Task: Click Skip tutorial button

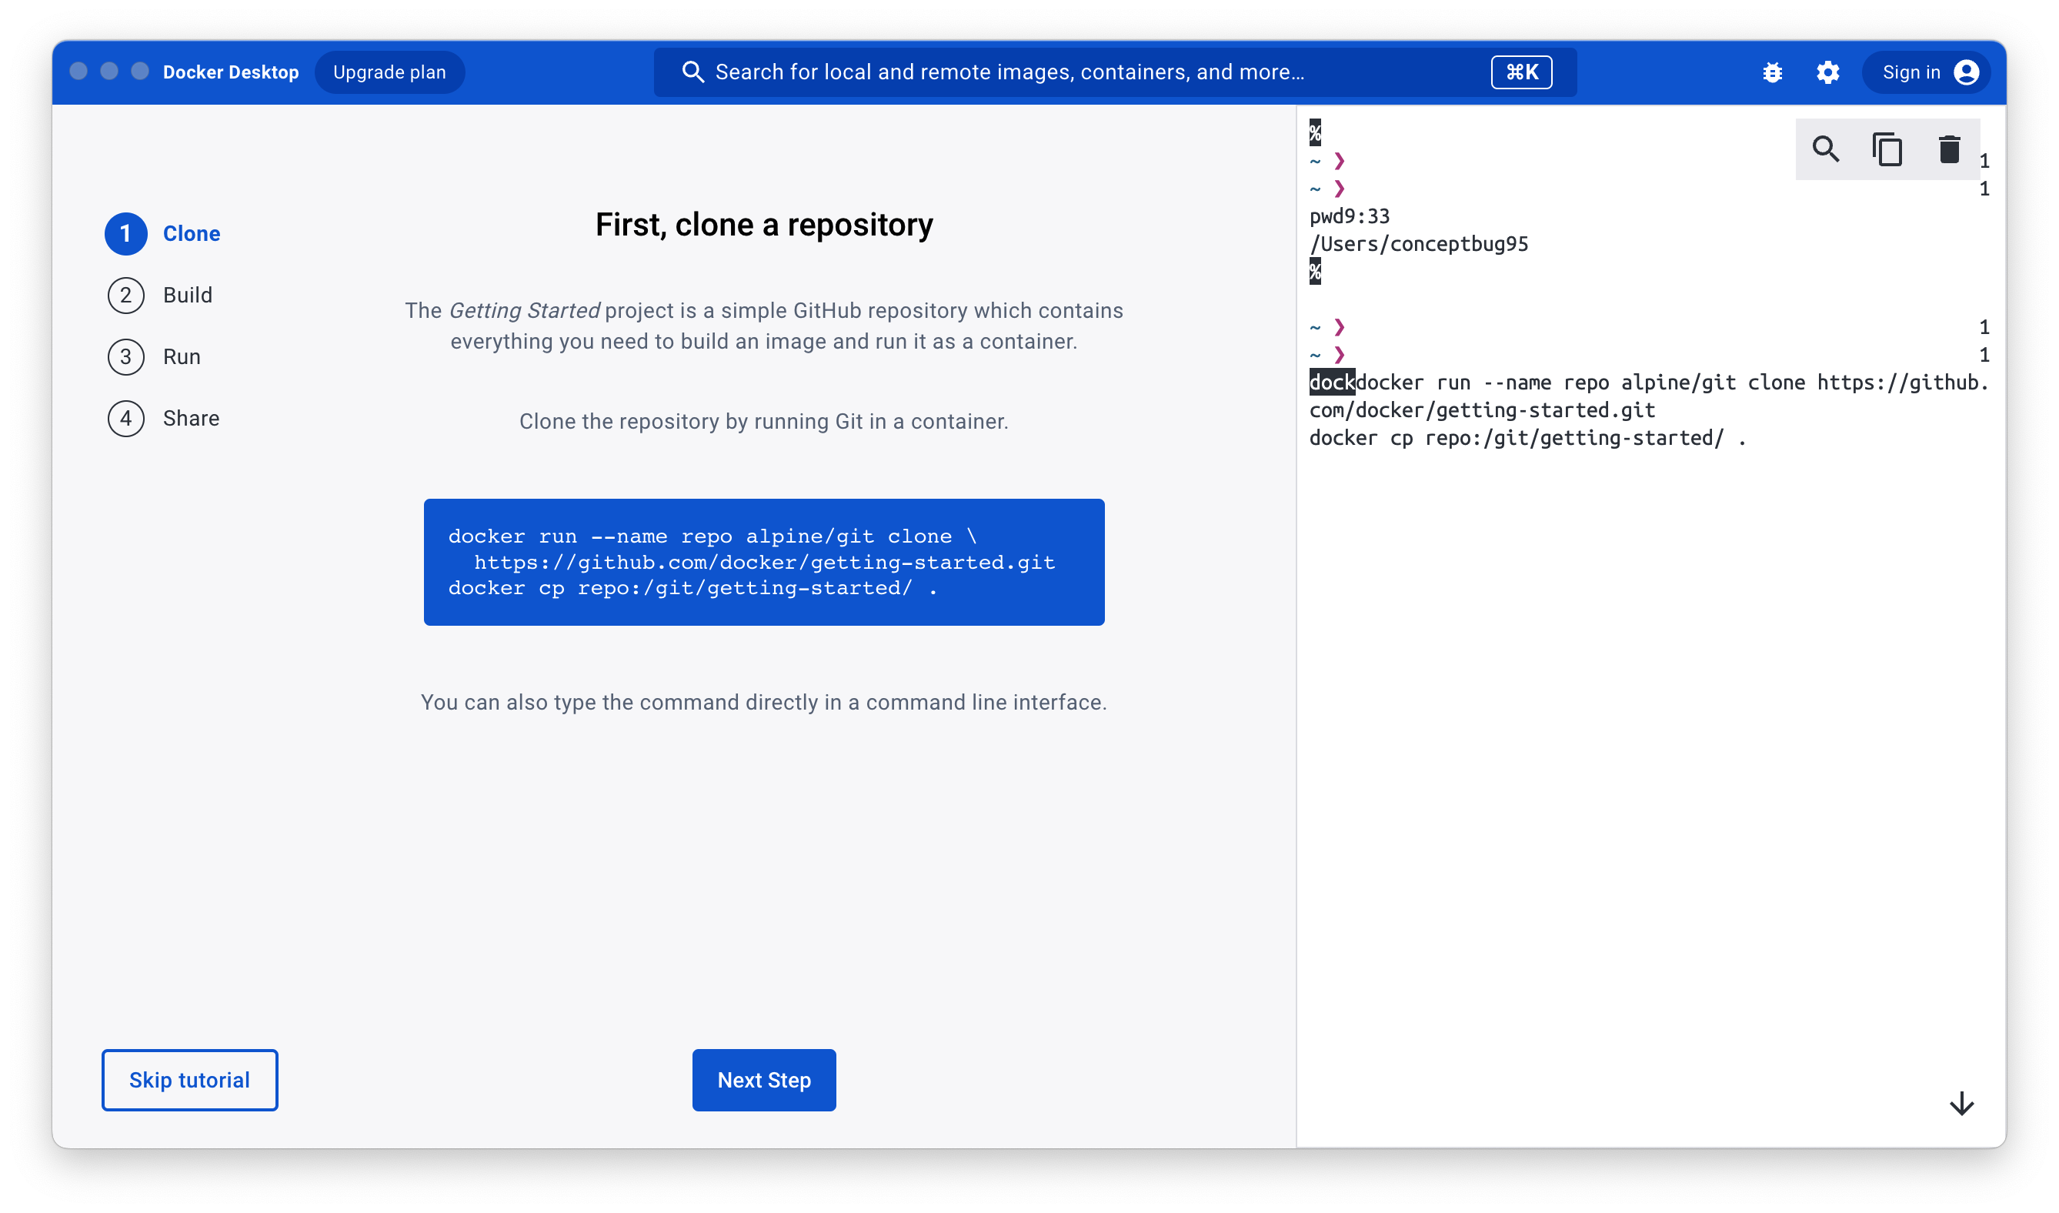Action: pyautogui.click(x=189, y=1080)
